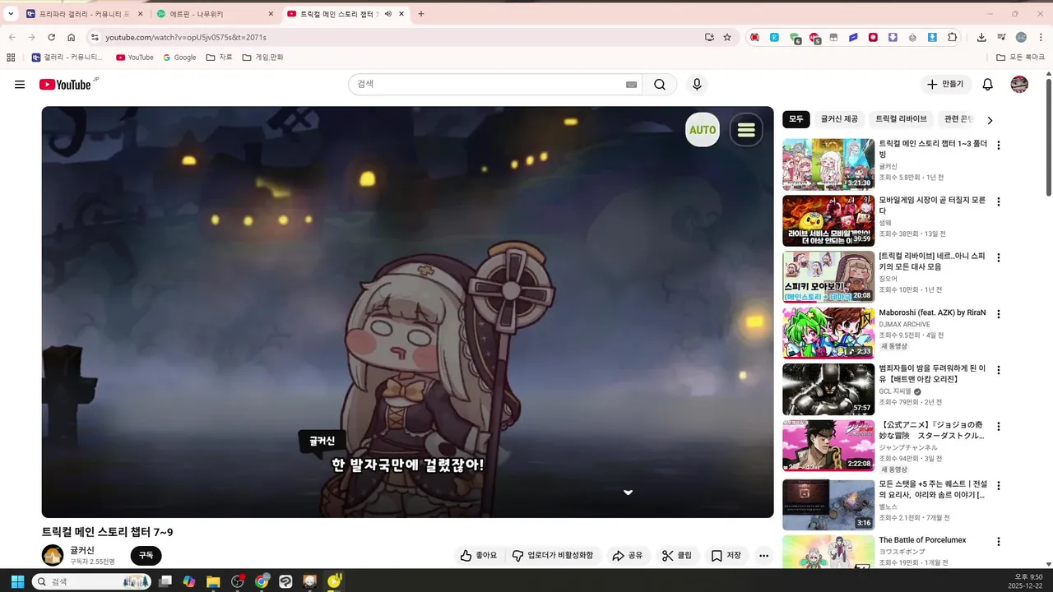
Task: Open options for 범죄자들이 밤을 두려워하게 video
Action: (x=999, y=370)
